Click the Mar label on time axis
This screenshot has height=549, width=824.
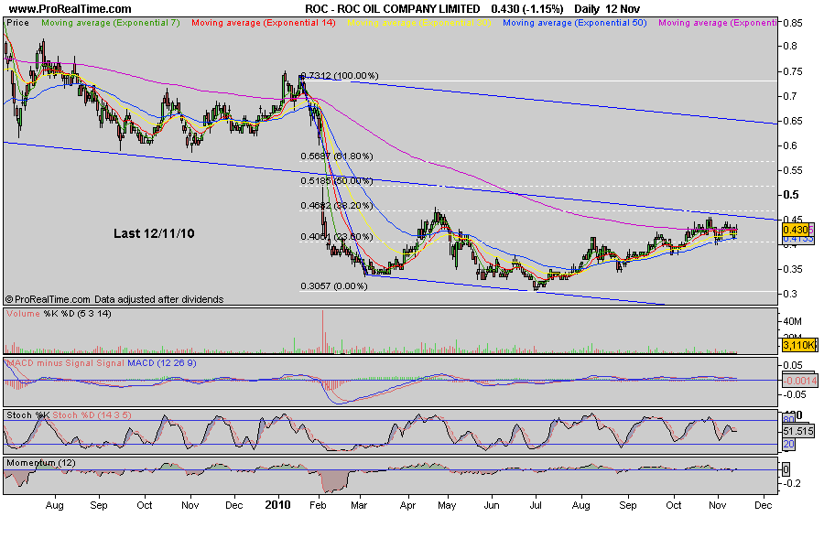pos(359,505)
